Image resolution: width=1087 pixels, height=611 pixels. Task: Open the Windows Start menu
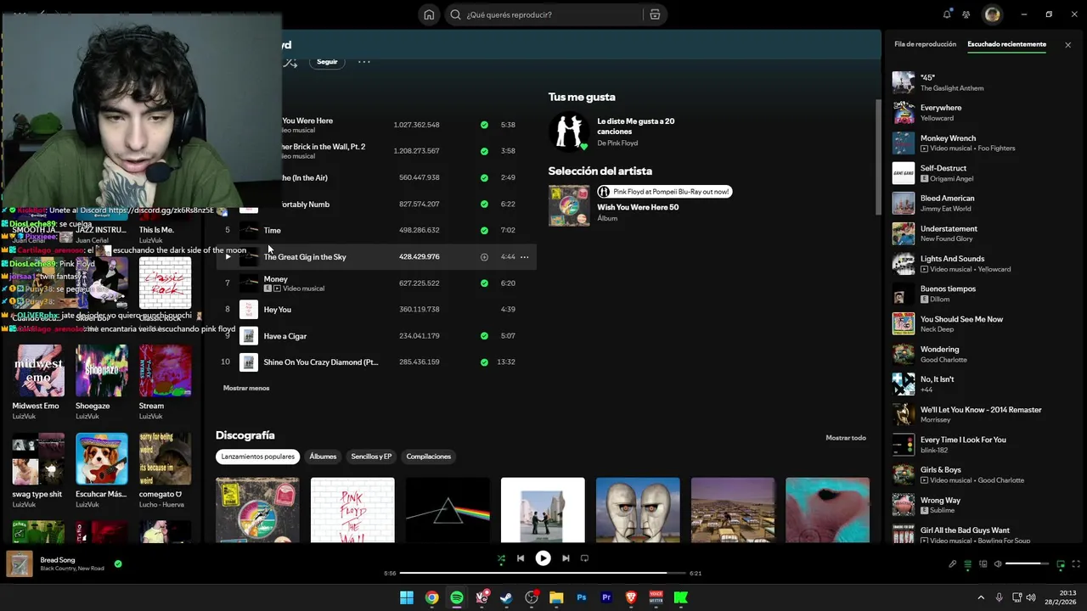point(407,597)
